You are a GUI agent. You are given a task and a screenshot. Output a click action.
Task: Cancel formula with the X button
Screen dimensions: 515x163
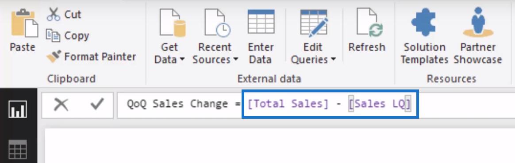[x=61, y=105]
